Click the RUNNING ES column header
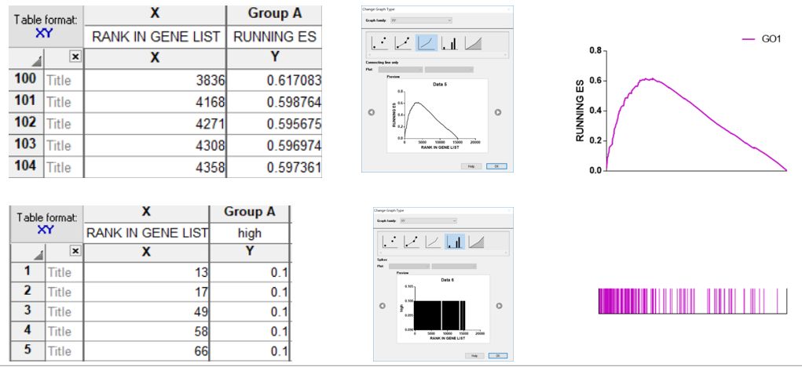This screenshot has width=802, height=367. pos(275,37)
